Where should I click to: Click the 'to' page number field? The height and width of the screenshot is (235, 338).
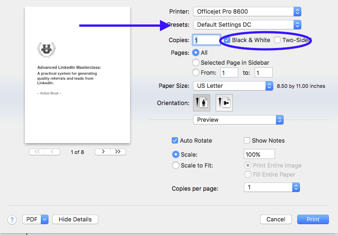[x=264, y=72]
